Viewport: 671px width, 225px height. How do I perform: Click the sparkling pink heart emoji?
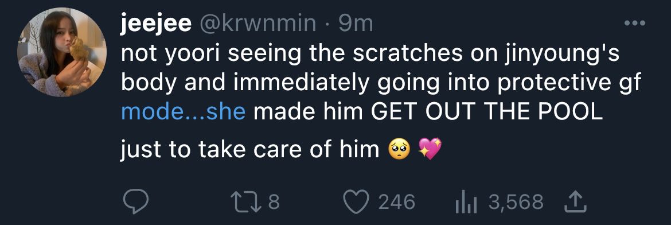tap(430, 150)
